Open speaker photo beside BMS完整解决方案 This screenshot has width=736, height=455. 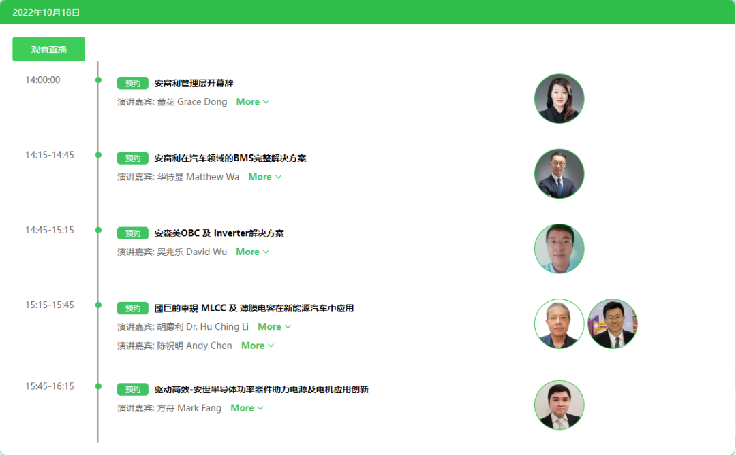click(559, 174)
